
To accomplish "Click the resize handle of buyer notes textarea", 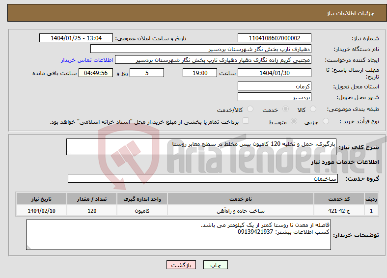I will (x=28, y=248).
